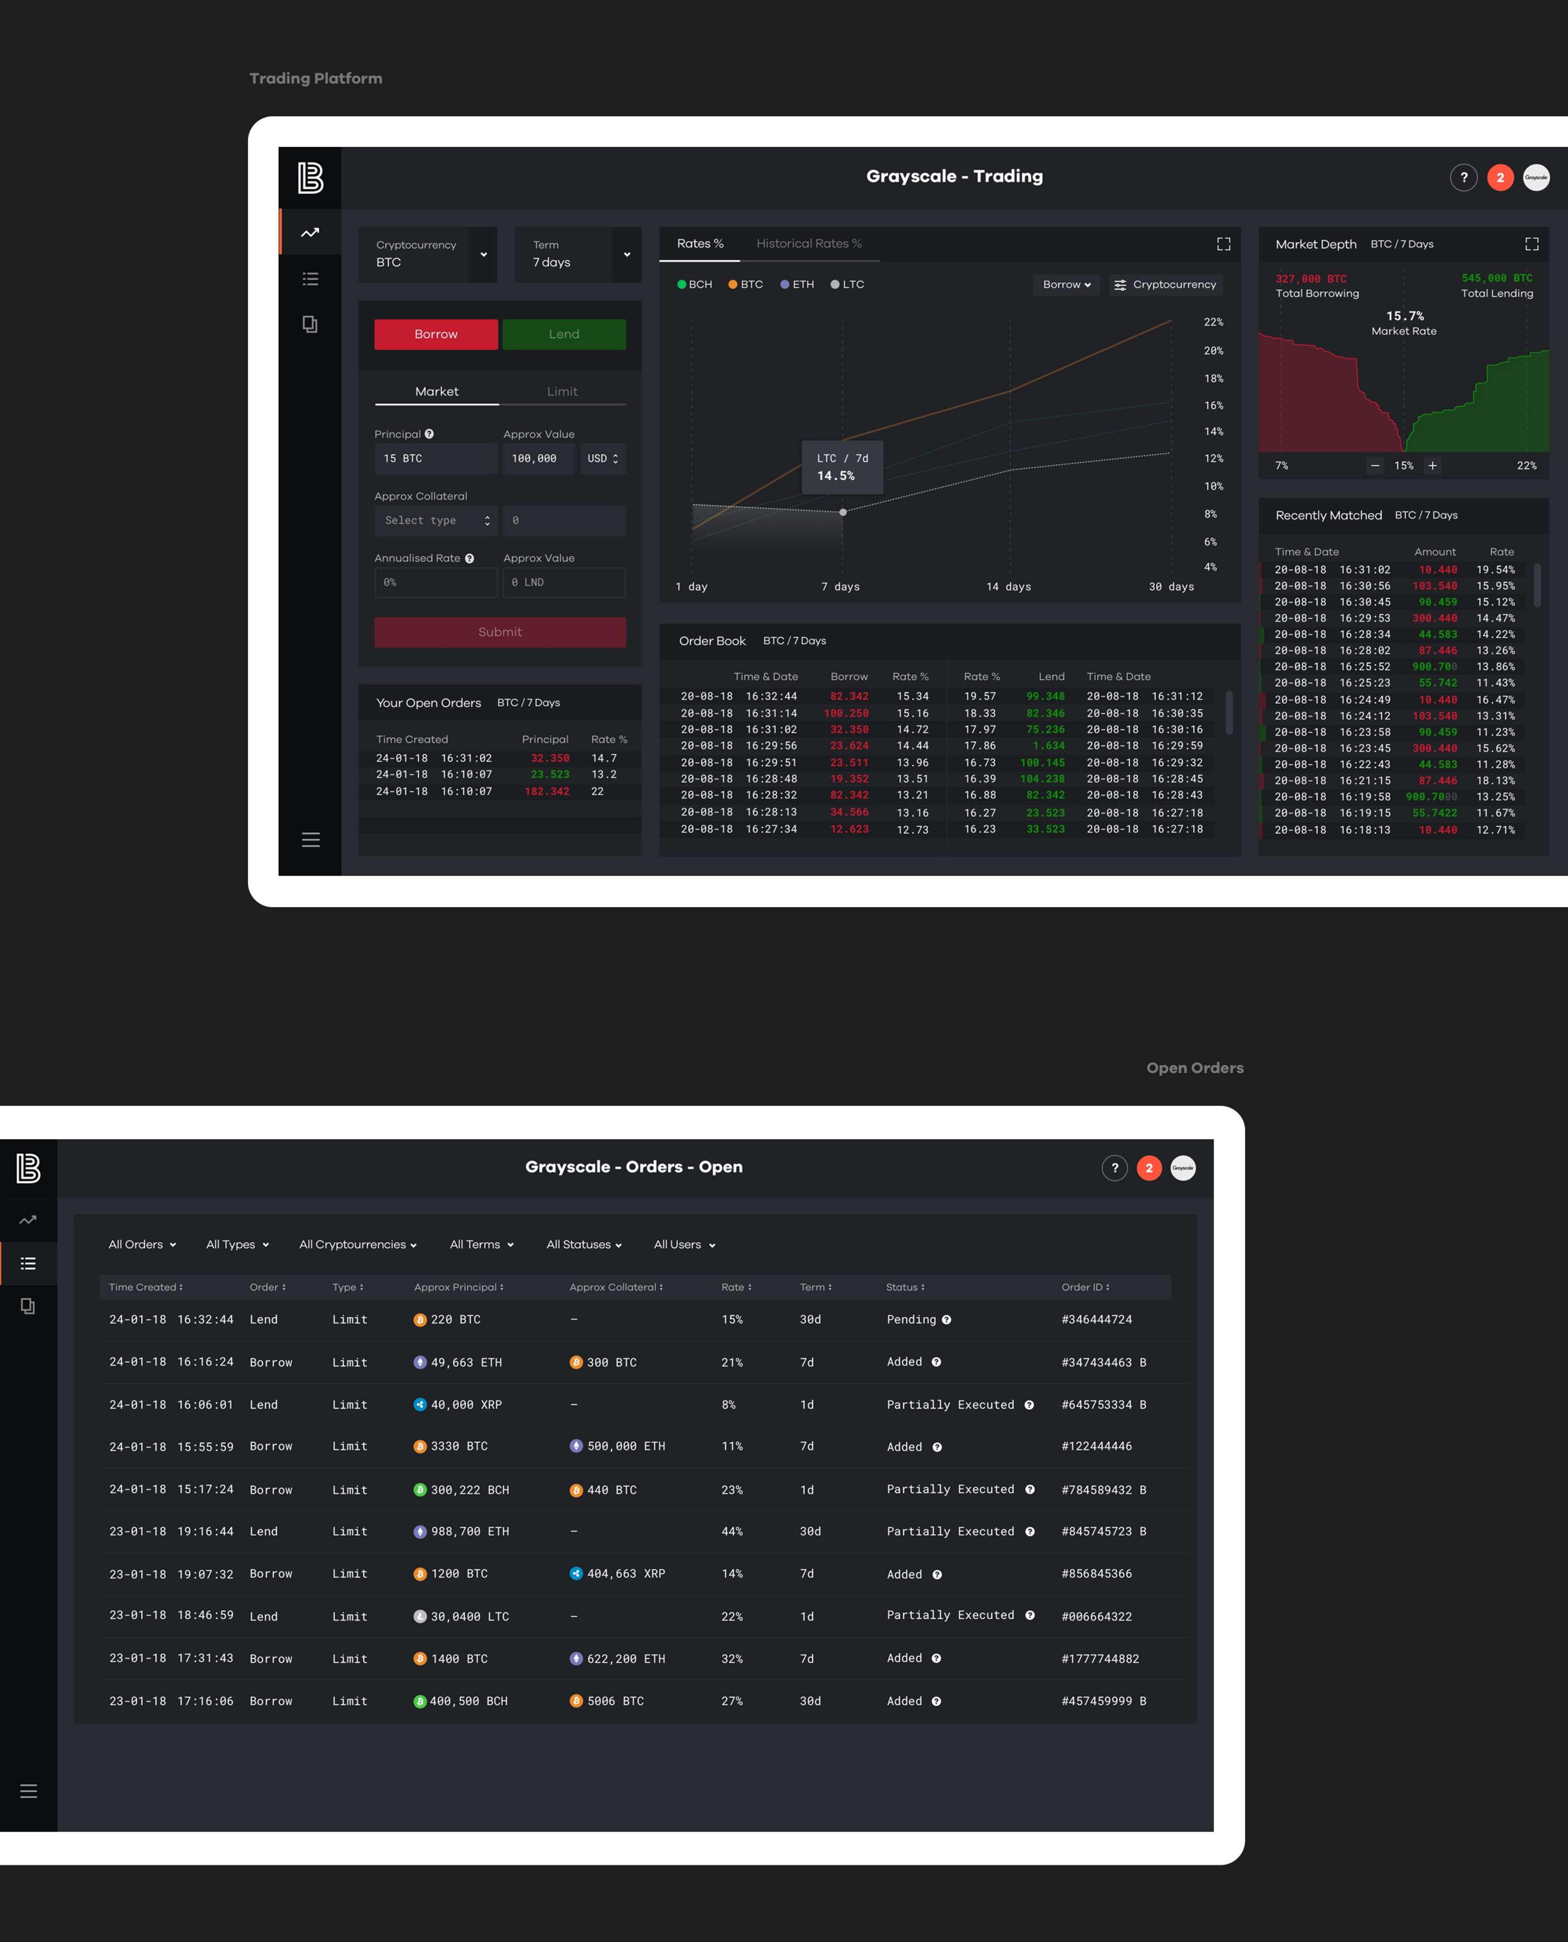Toggle ETH series in rates legend
Viewport: 1568px width, 1942px height.
(798, 284)
